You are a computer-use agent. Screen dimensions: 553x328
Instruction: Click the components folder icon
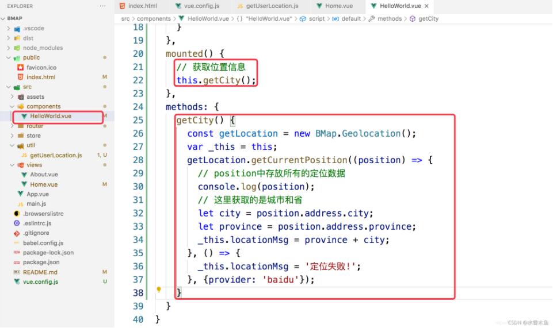click(x=21, y=106)
